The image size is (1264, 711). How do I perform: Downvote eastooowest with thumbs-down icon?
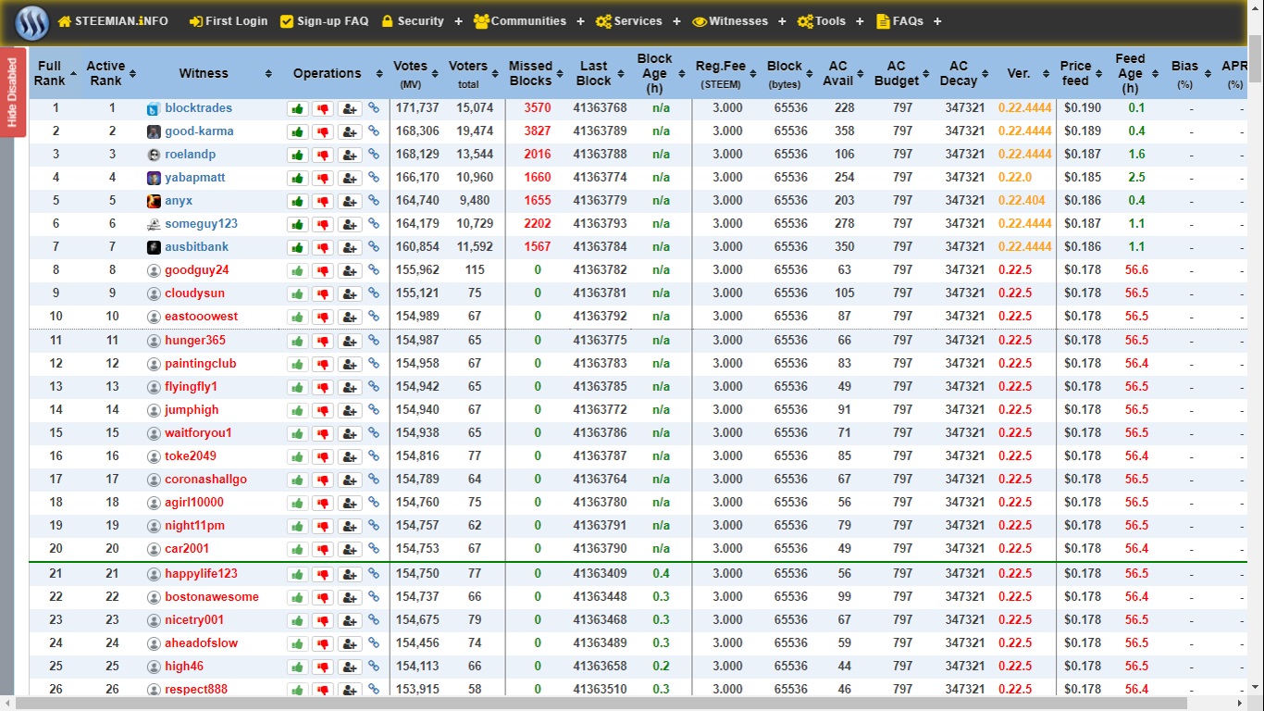point(323,318)
